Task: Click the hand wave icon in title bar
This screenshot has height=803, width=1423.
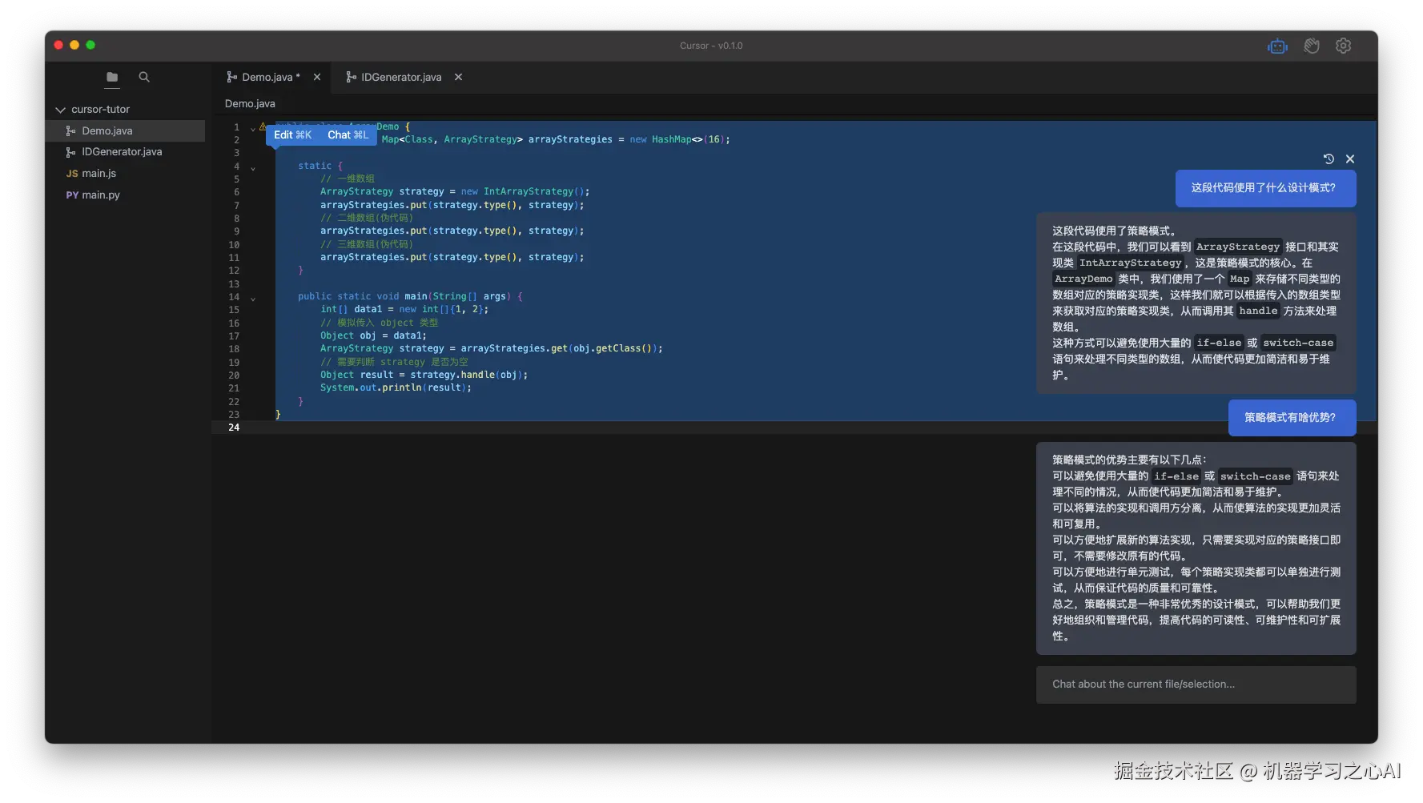Action: tap(1311, 46)
